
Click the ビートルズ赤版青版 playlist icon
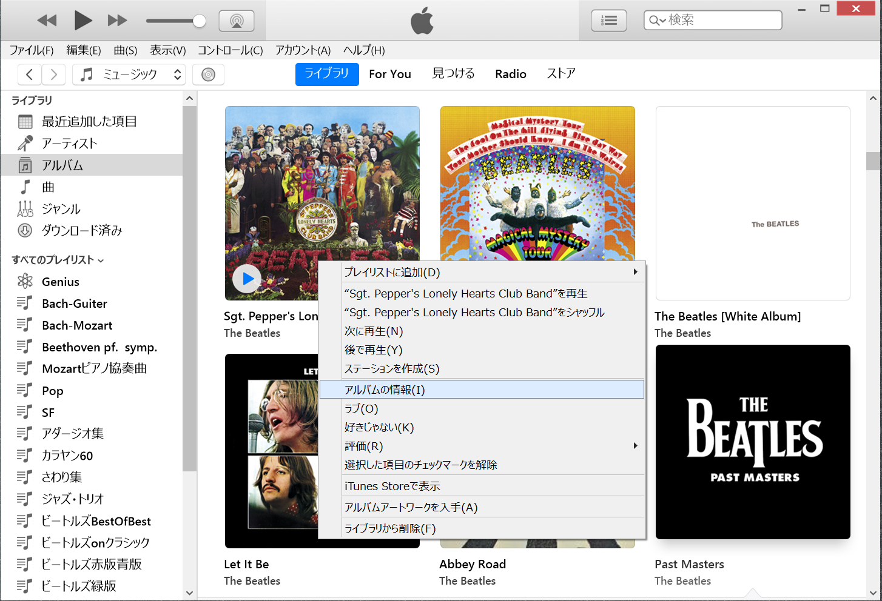pos(24,565)
